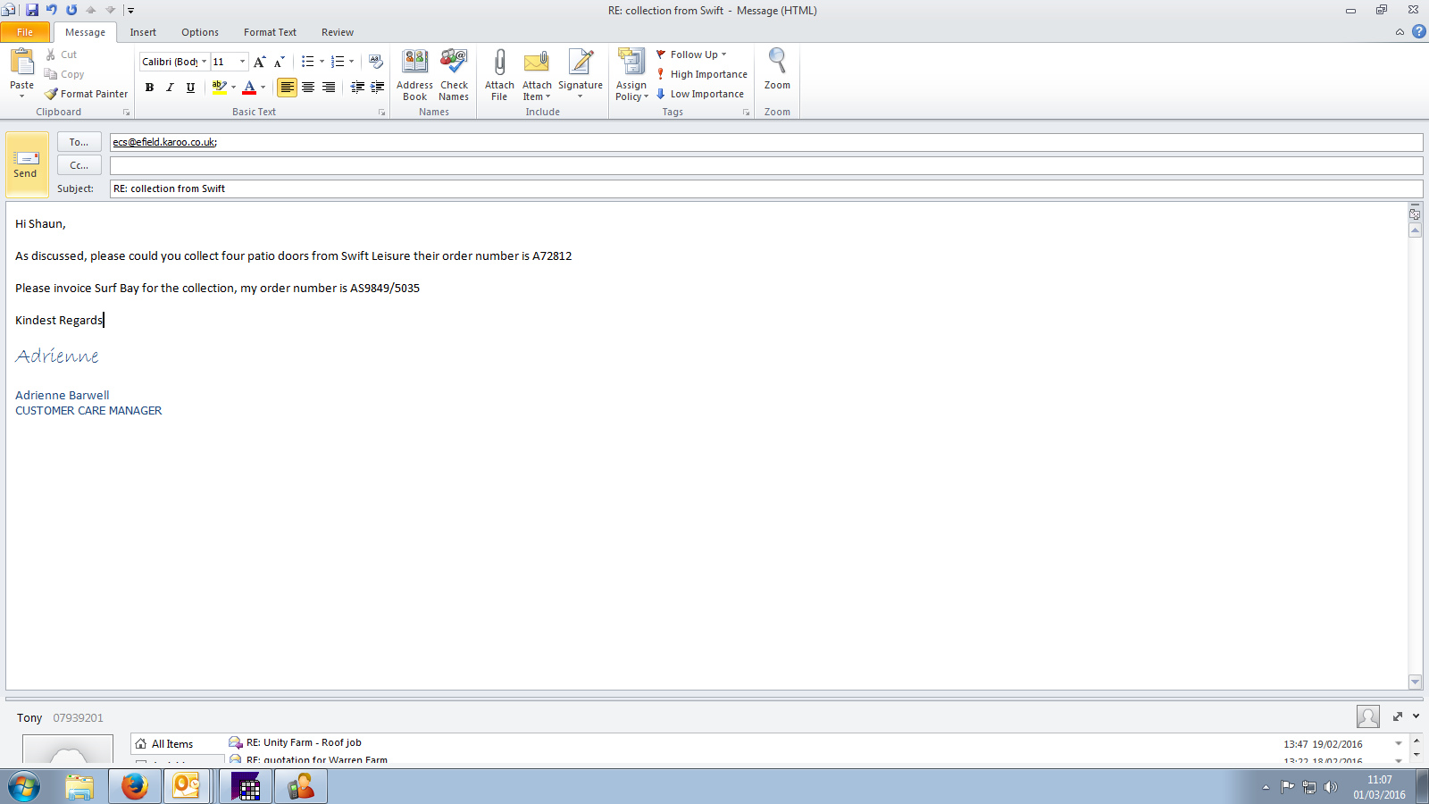Insert a bulleted list

click(308, 62)
